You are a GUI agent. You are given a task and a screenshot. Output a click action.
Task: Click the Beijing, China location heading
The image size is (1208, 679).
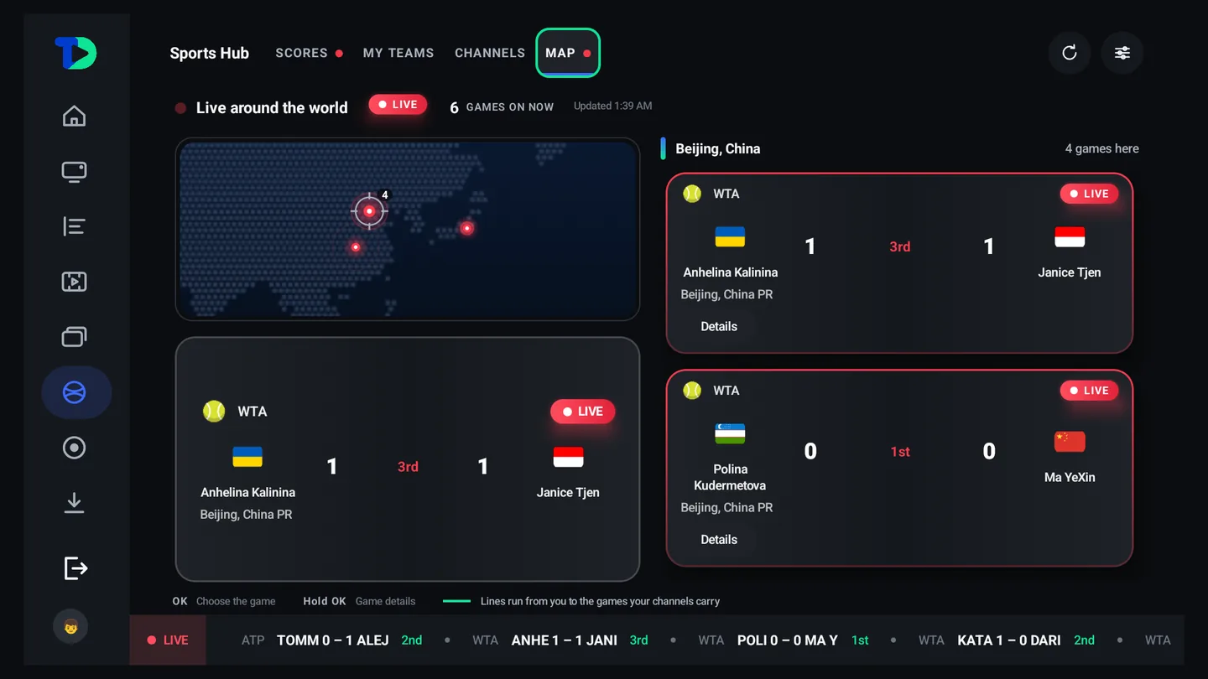pyautogui.click(x=718, y=148)
